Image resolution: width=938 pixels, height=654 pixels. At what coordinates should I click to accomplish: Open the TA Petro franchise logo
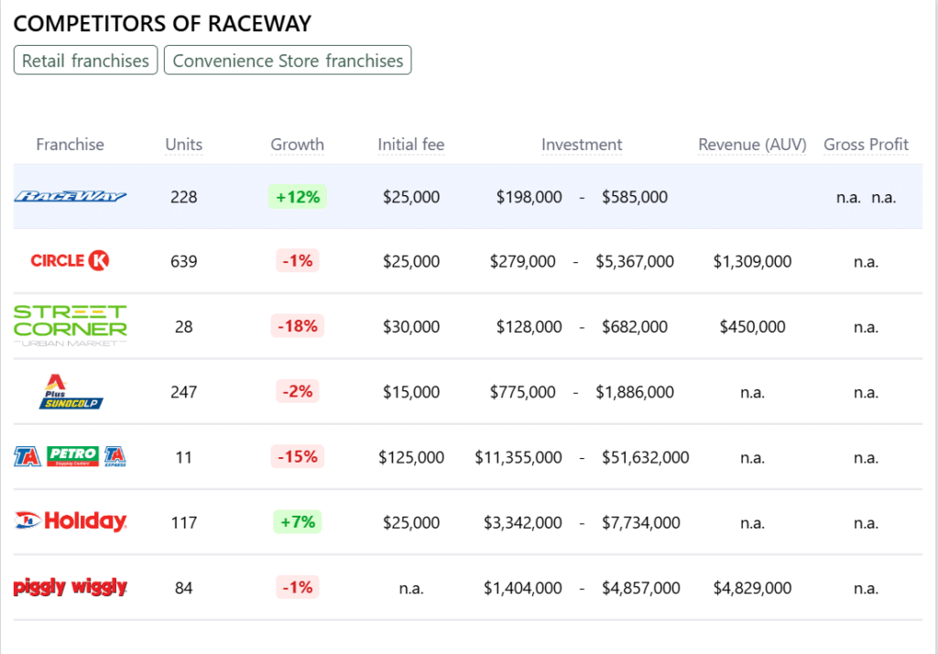pyautogui.click(x=70, y=456)
